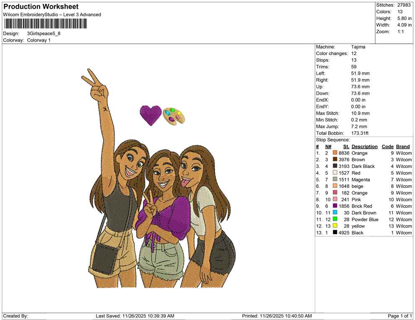Sort by the Description column header
The height and width of the screenshot is (320, 415).
365,146
